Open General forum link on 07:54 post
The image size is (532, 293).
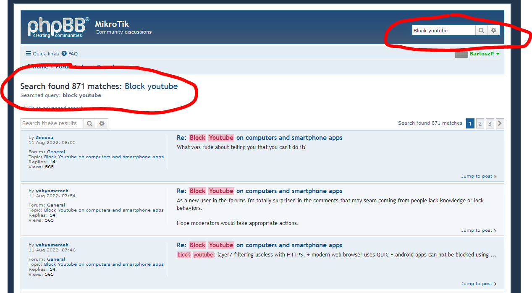point(56,205)
